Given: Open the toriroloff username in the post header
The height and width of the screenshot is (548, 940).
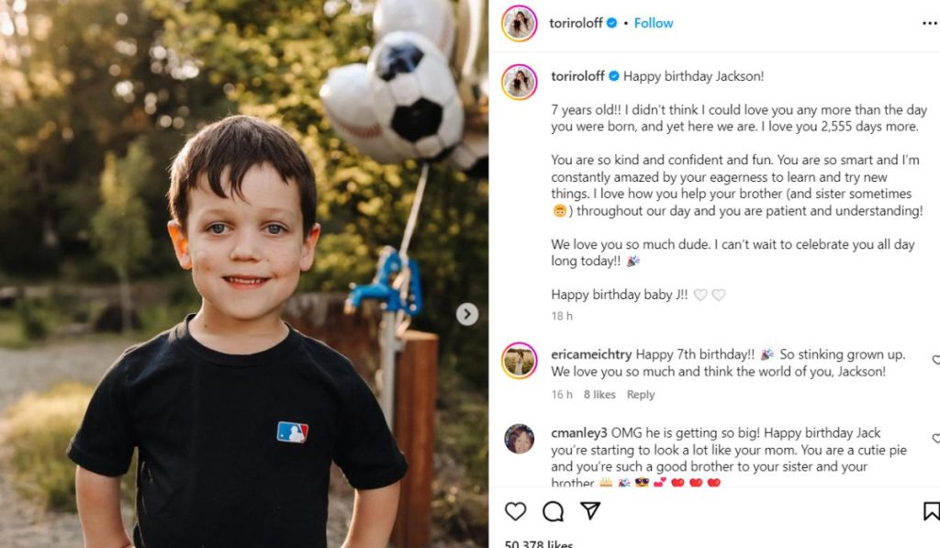Looking at the screenshot, I should tap(576, 23).
